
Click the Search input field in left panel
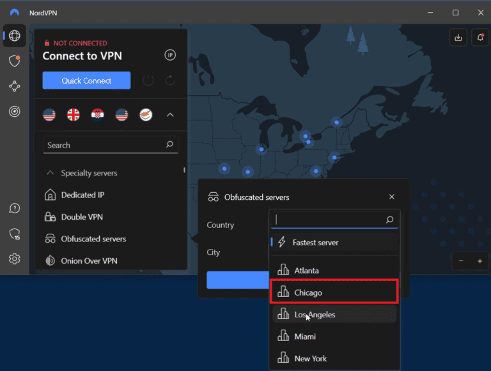(x=111, y=145)
